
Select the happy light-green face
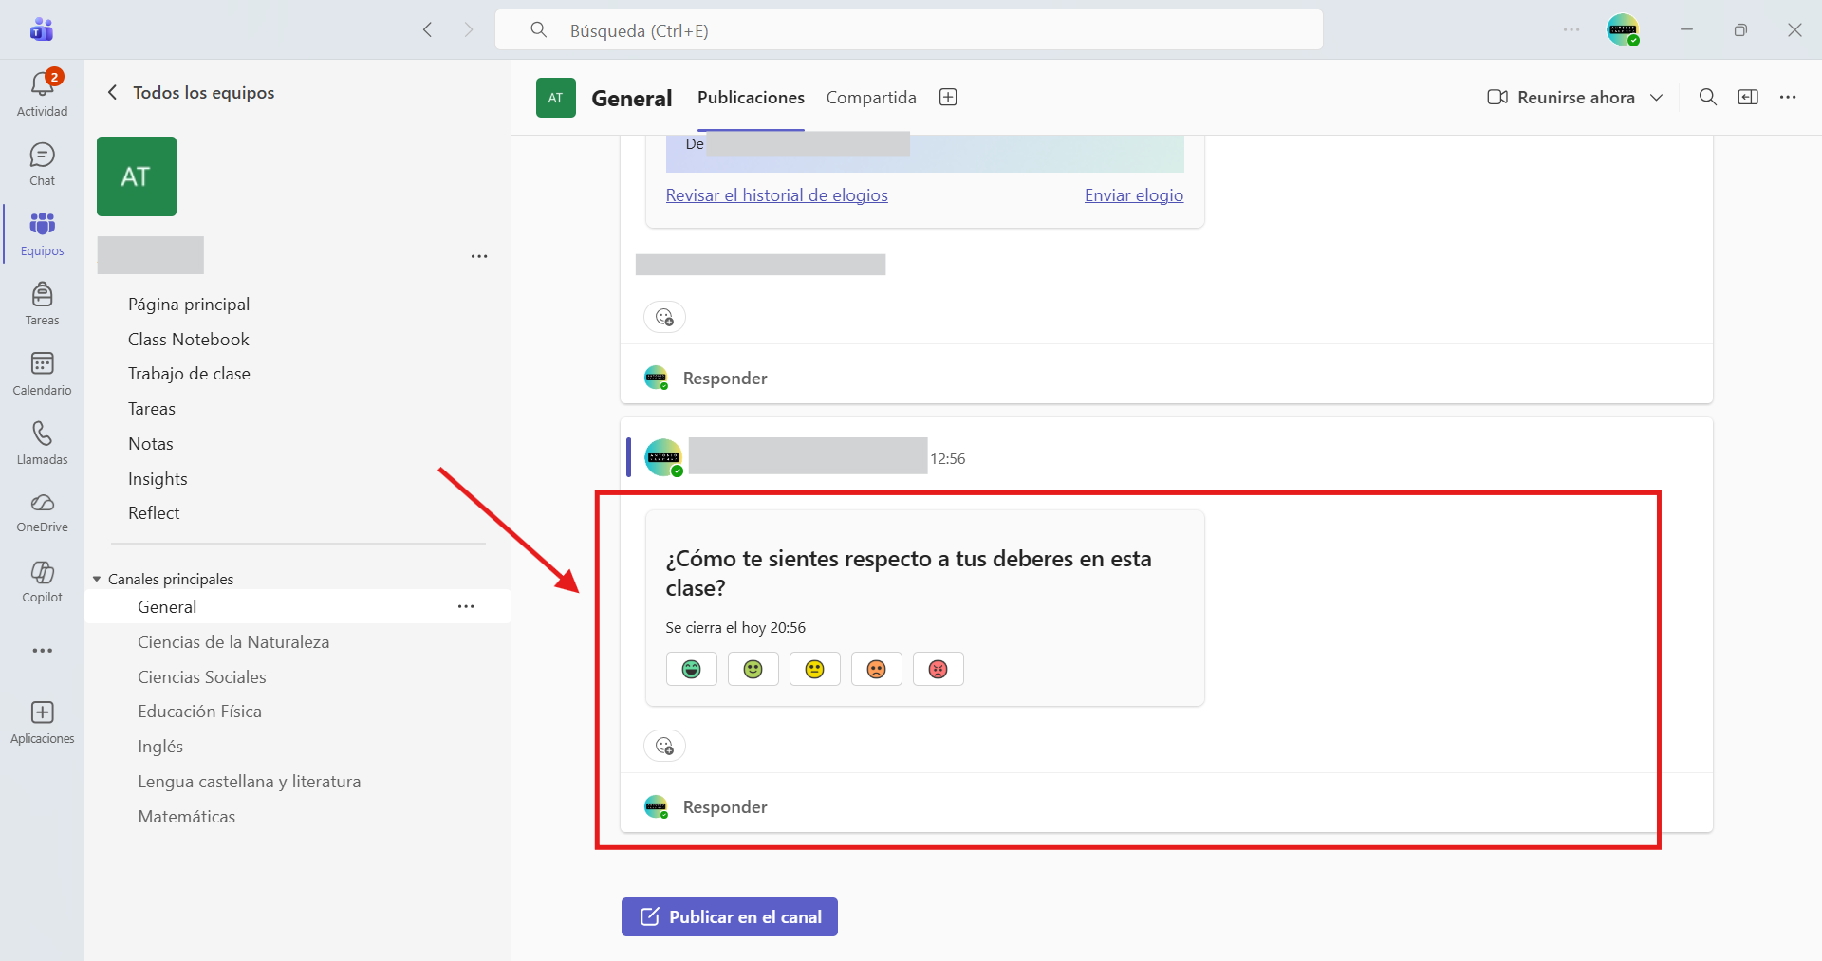pos(753,669)
